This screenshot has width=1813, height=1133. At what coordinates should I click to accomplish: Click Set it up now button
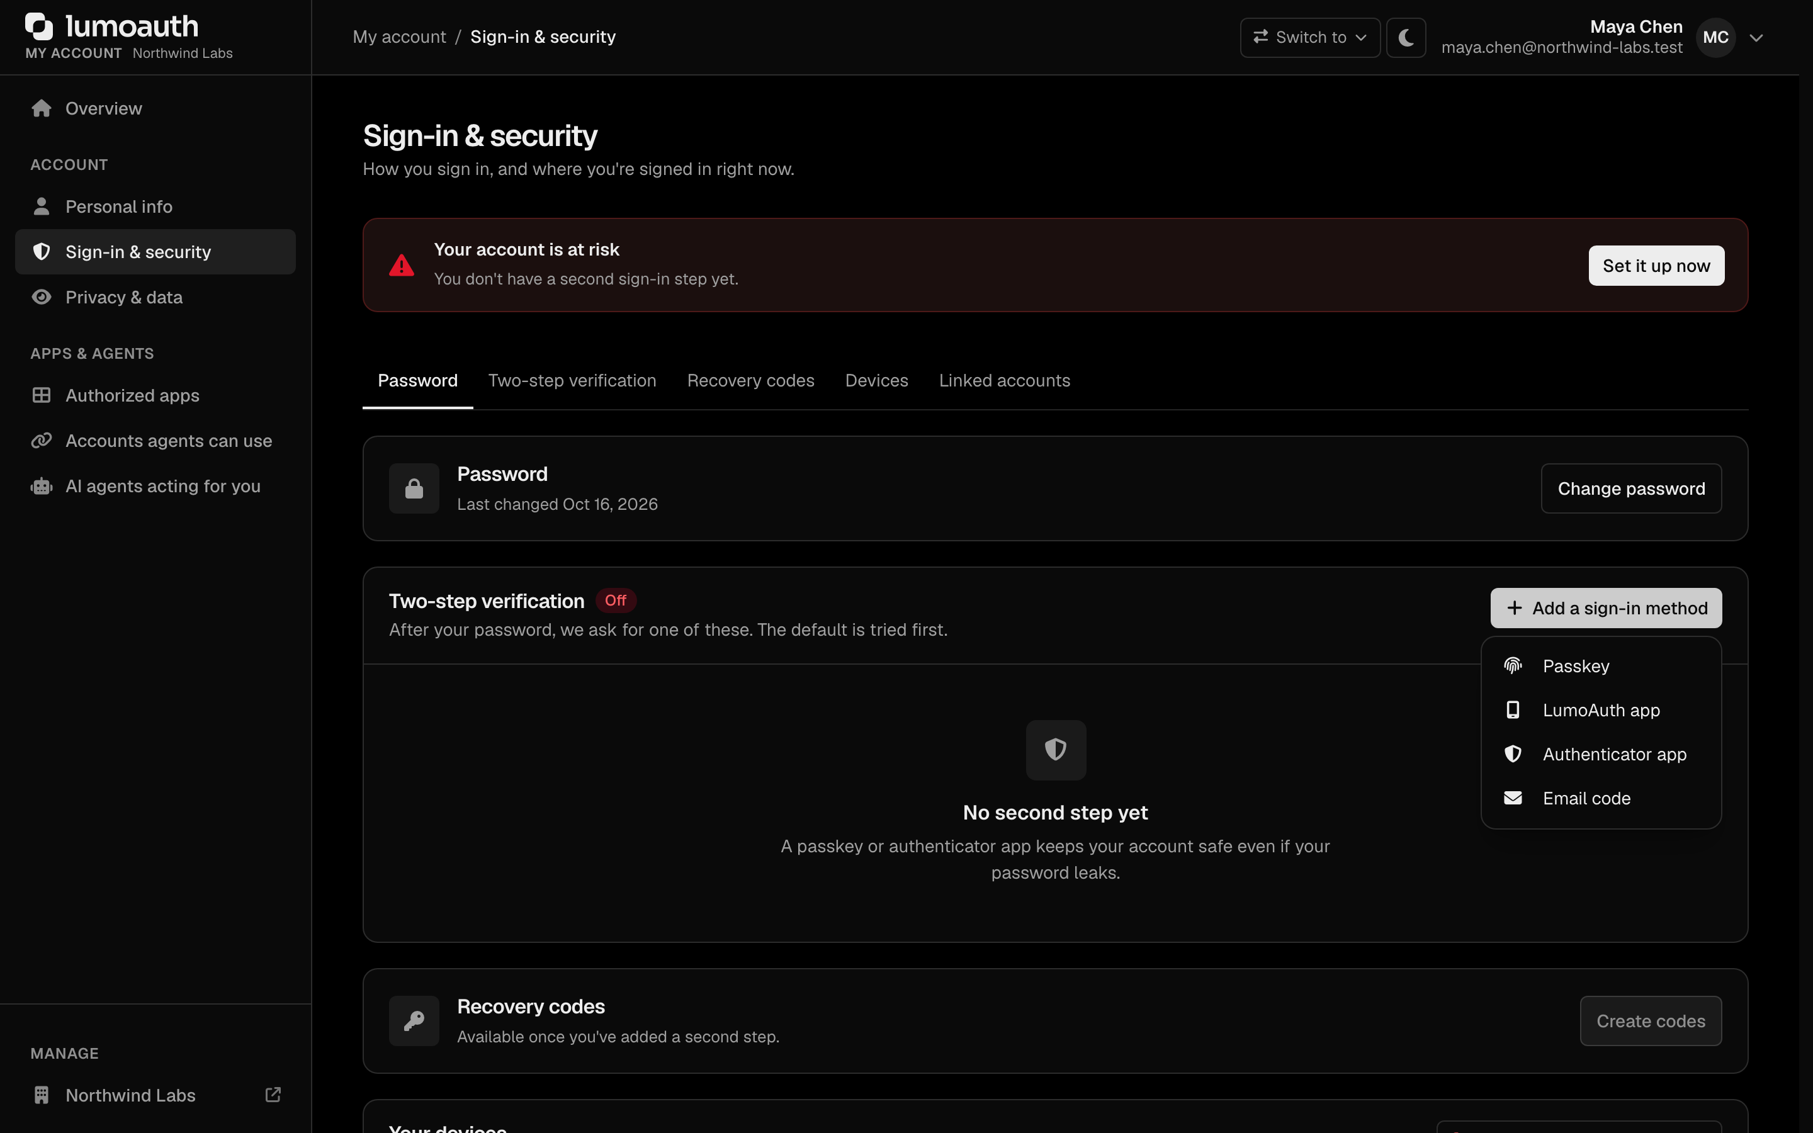click(1656, 266)
